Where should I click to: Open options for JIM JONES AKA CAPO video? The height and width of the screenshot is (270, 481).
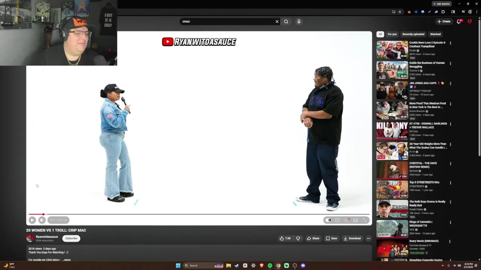[x=450, y=84]
